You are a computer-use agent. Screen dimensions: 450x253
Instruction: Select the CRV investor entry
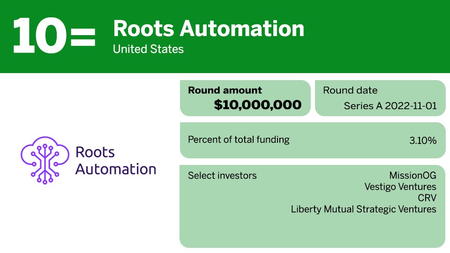point(427,198)
